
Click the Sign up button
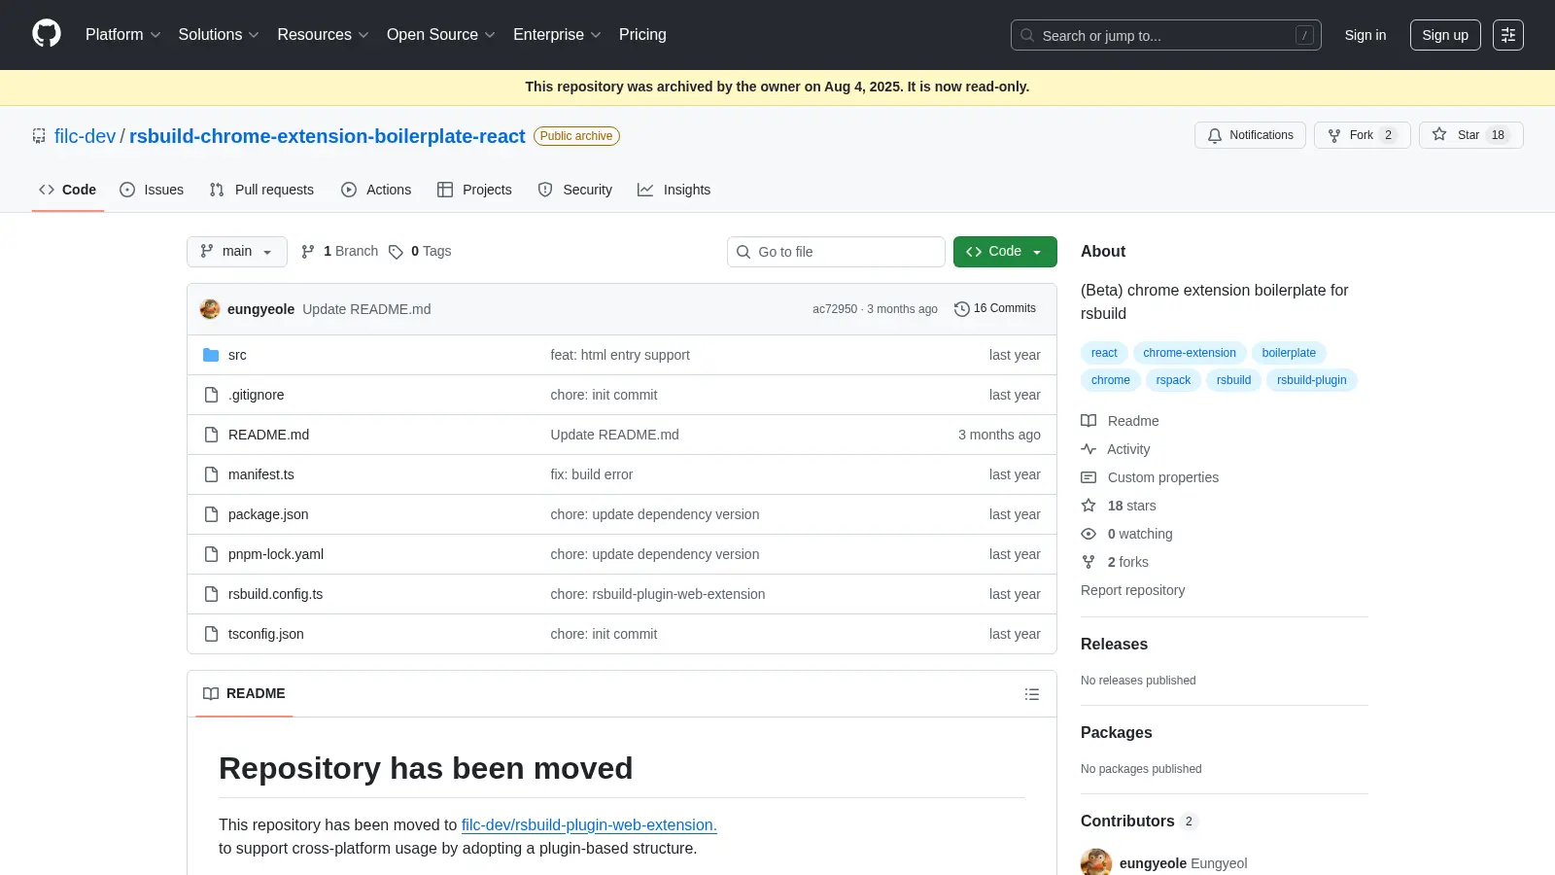pos(1445,35)
